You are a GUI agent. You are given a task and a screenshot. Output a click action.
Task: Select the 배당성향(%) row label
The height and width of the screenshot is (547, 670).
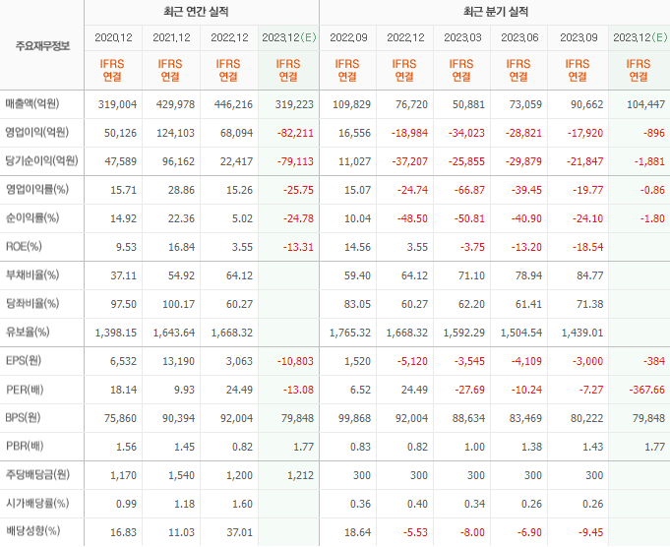pos(32,531)
